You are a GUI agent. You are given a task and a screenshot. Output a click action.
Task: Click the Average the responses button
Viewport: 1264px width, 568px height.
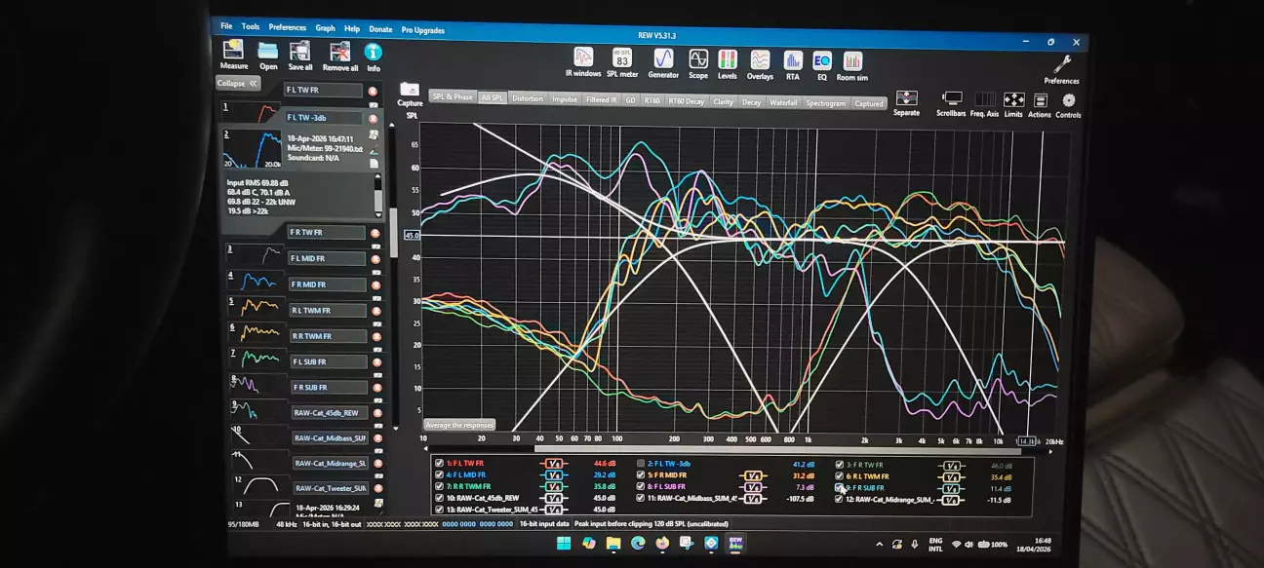[459, 425]
